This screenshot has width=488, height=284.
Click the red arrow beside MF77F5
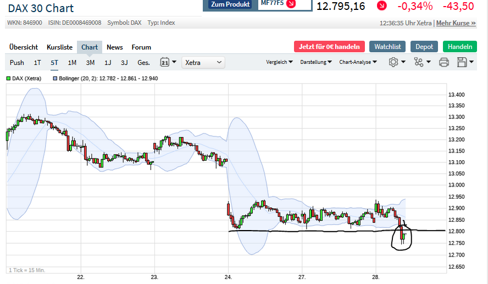[x=291, y=4]
